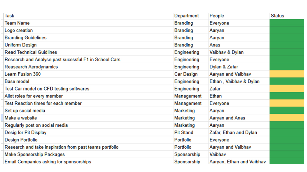This screenshot has width=307, height=172.
Task: Select the Task column header cell
Action: point(88,16)
